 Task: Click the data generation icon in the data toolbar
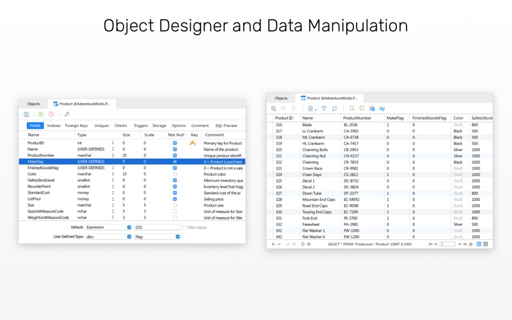click(x=372, y=108)
